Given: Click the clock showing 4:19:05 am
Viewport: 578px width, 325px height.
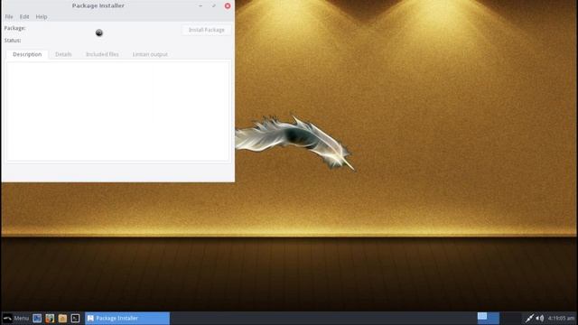Looking at the screenshot, I should click(x=561, y=318).
